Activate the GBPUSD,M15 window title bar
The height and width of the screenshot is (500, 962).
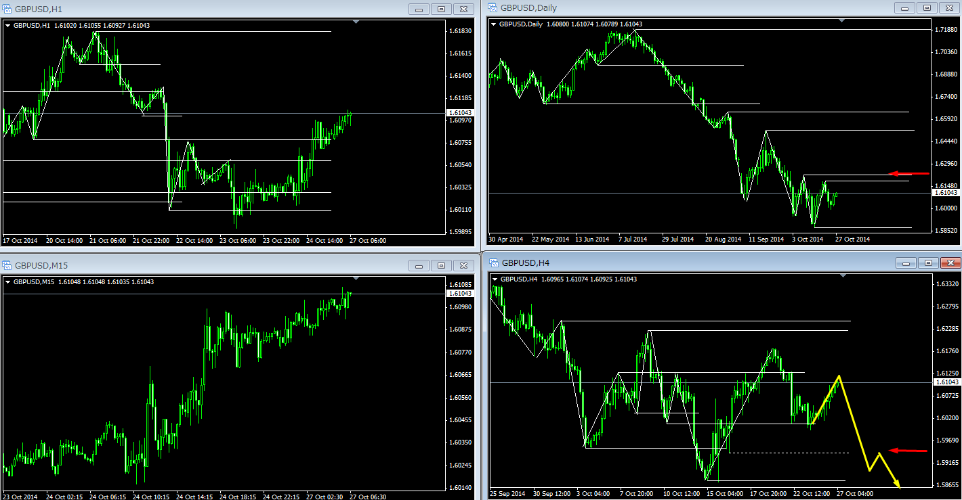click(203, 265)
